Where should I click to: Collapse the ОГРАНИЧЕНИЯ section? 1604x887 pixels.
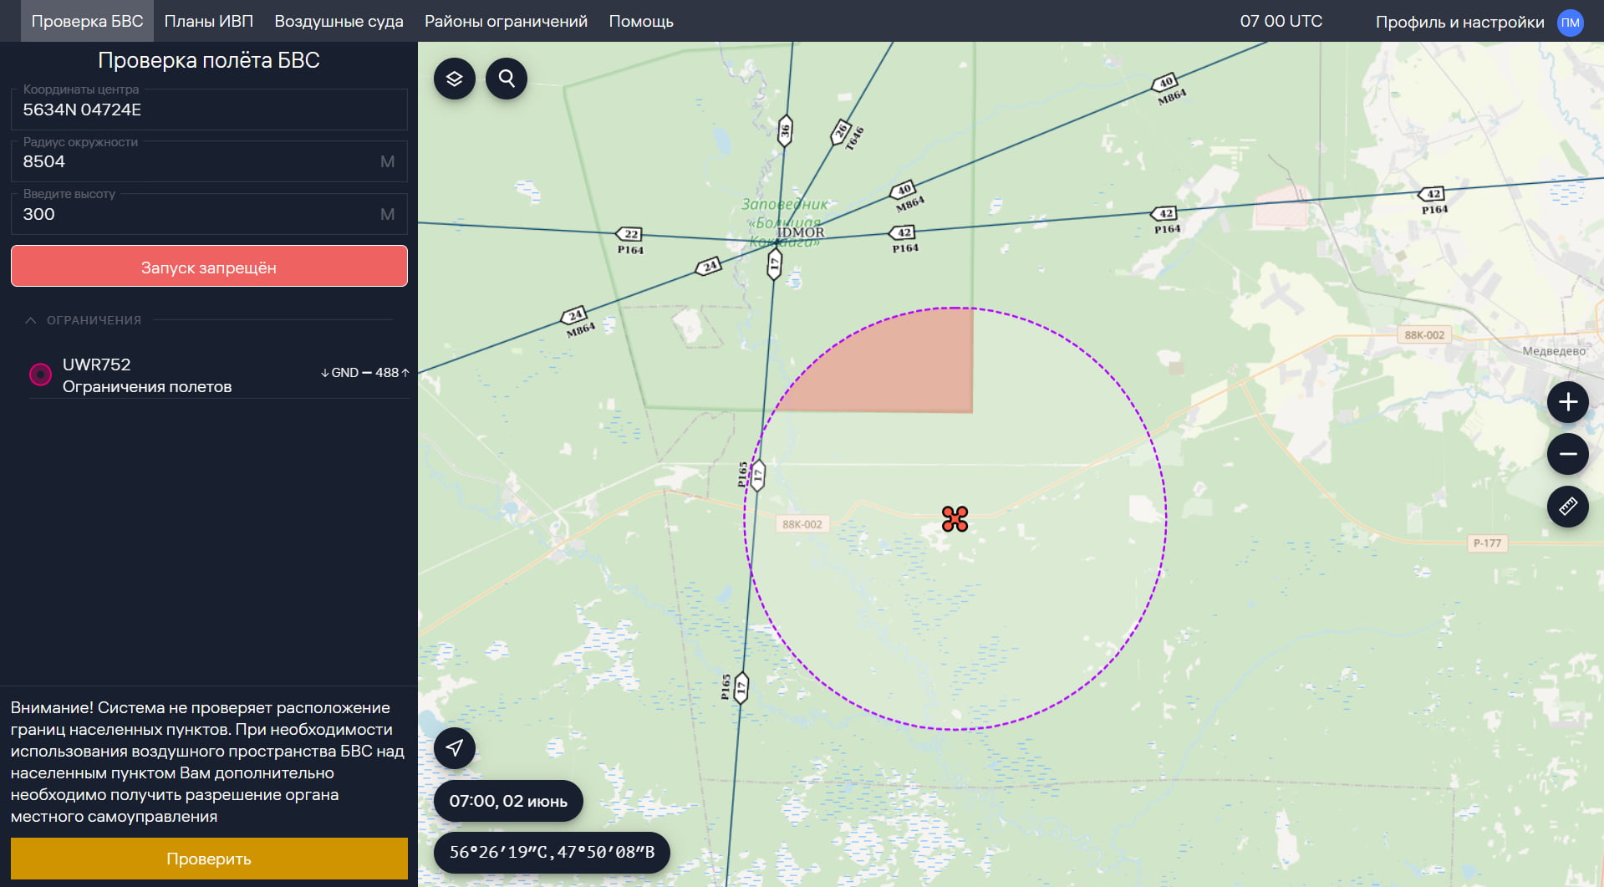click(31, 320)
